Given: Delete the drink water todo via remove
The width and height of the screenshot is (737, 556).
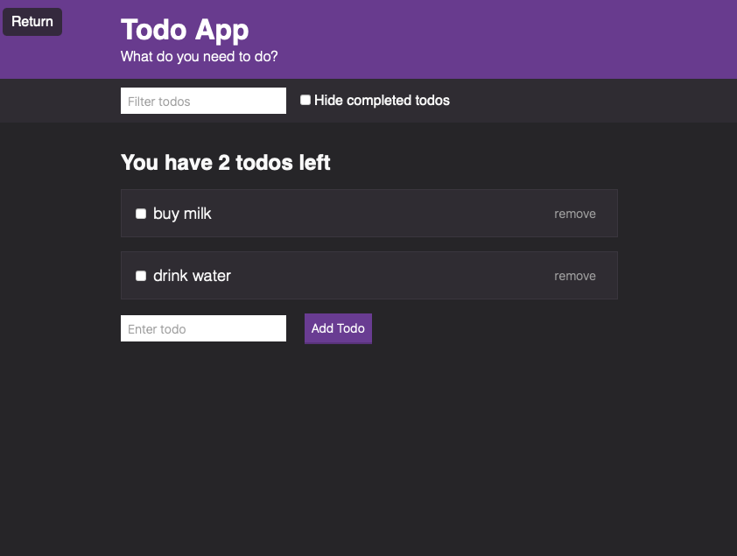Looking at the screenshot, I should click(x=575, y=276).
